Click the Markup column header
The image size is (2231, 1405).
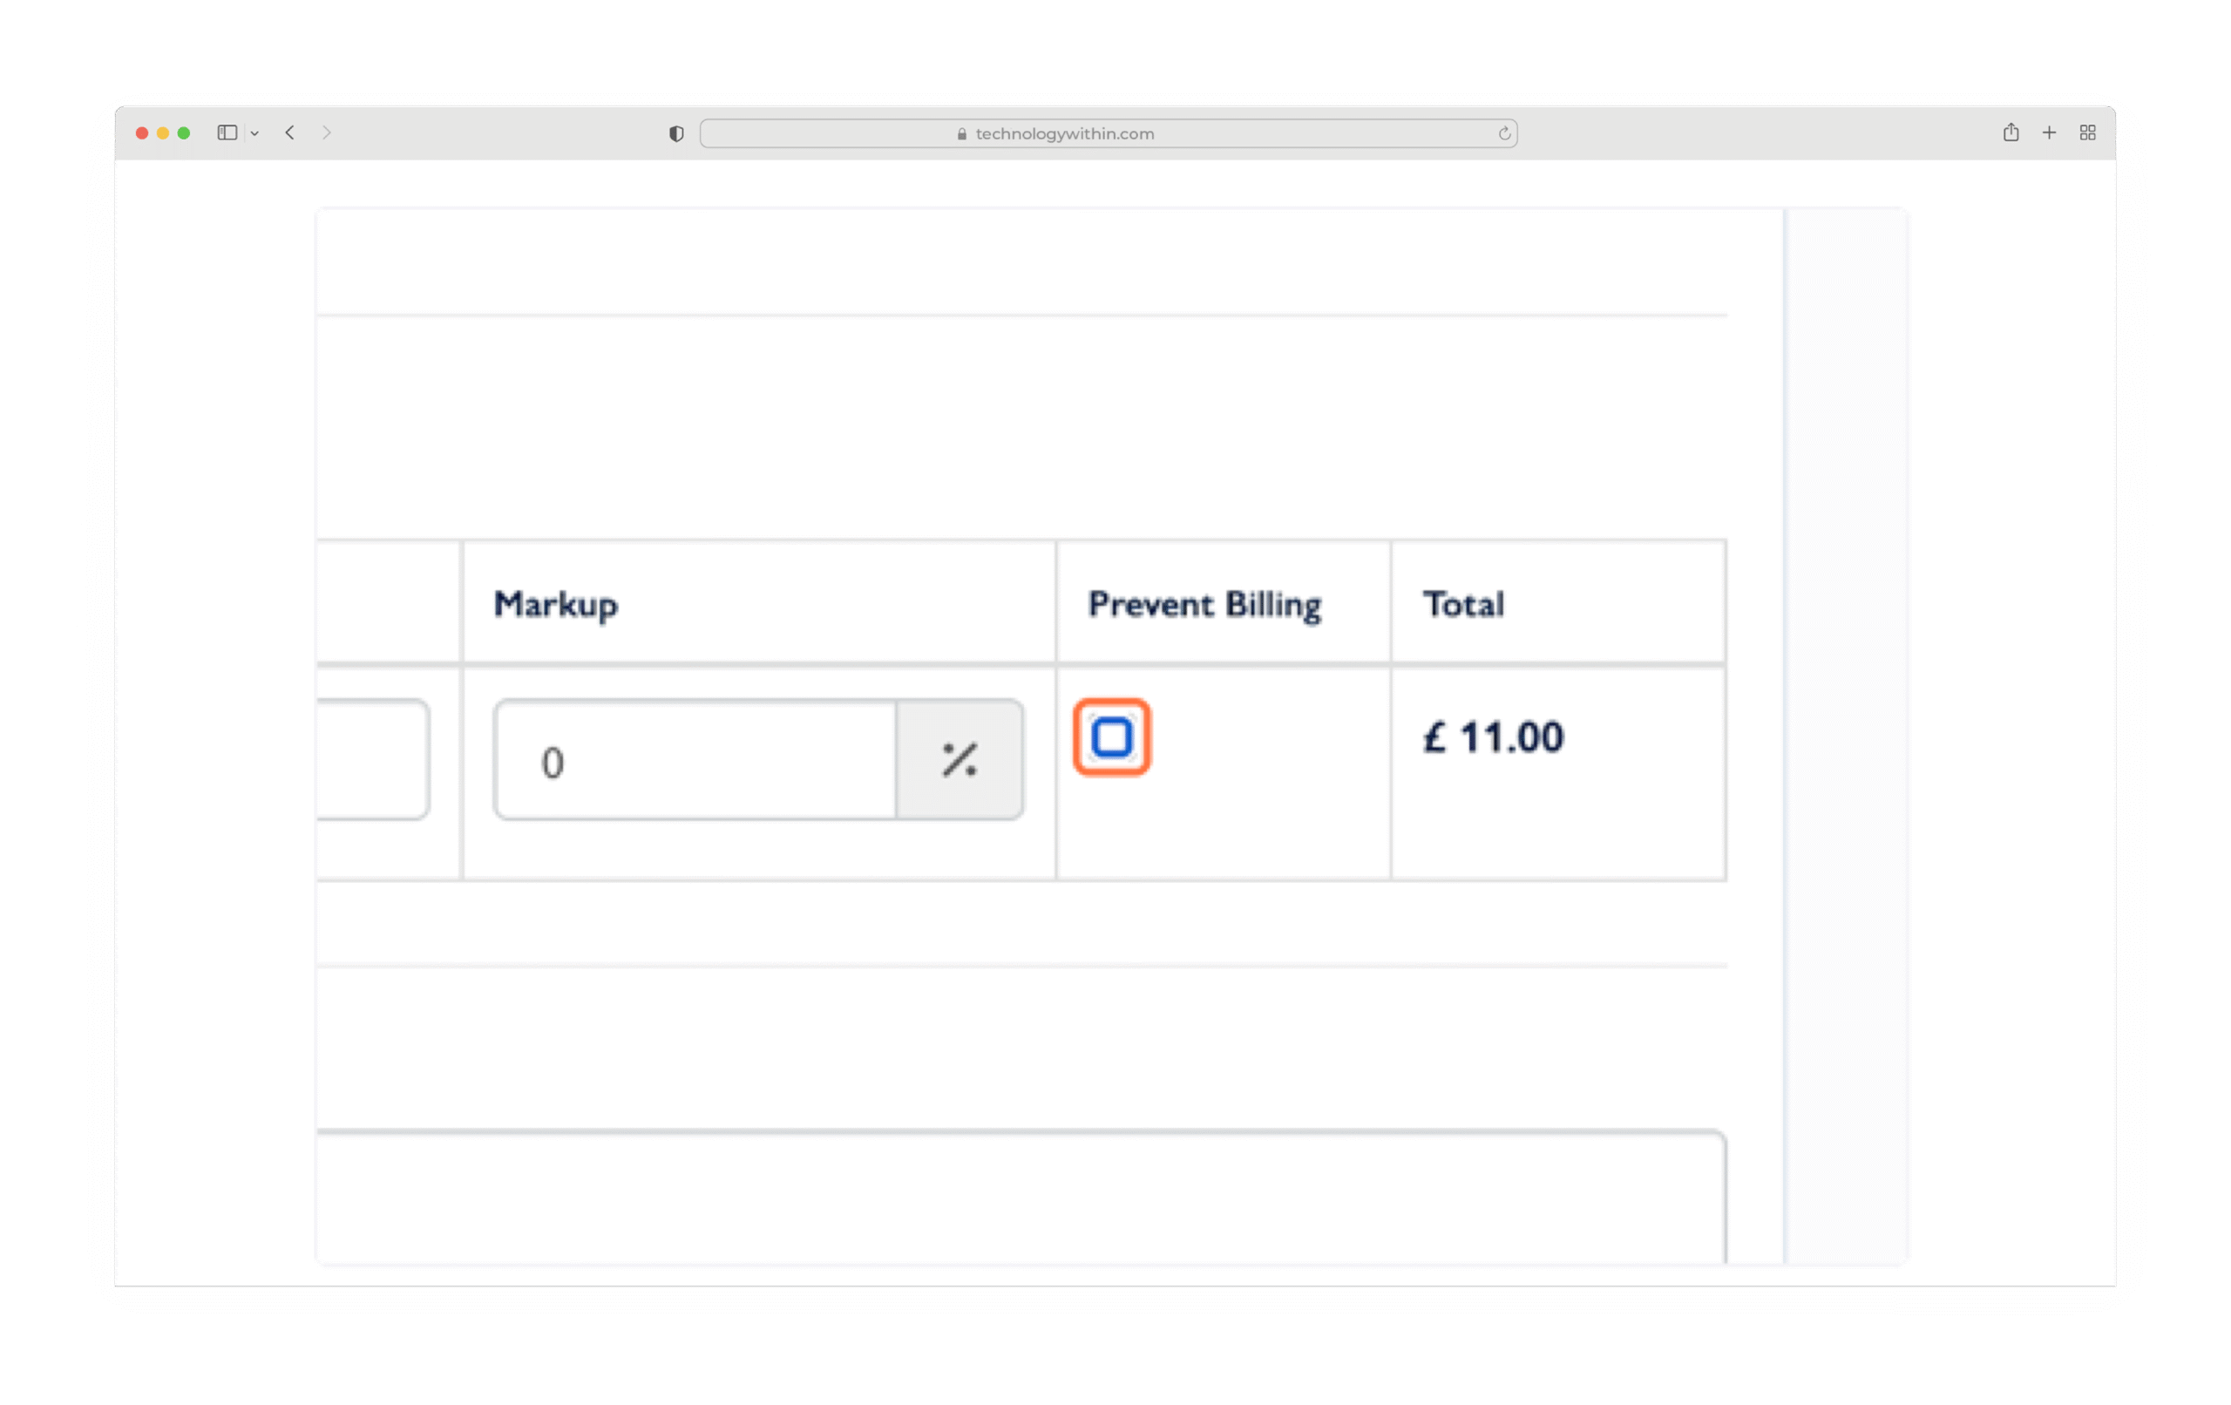tap(556, 604)
